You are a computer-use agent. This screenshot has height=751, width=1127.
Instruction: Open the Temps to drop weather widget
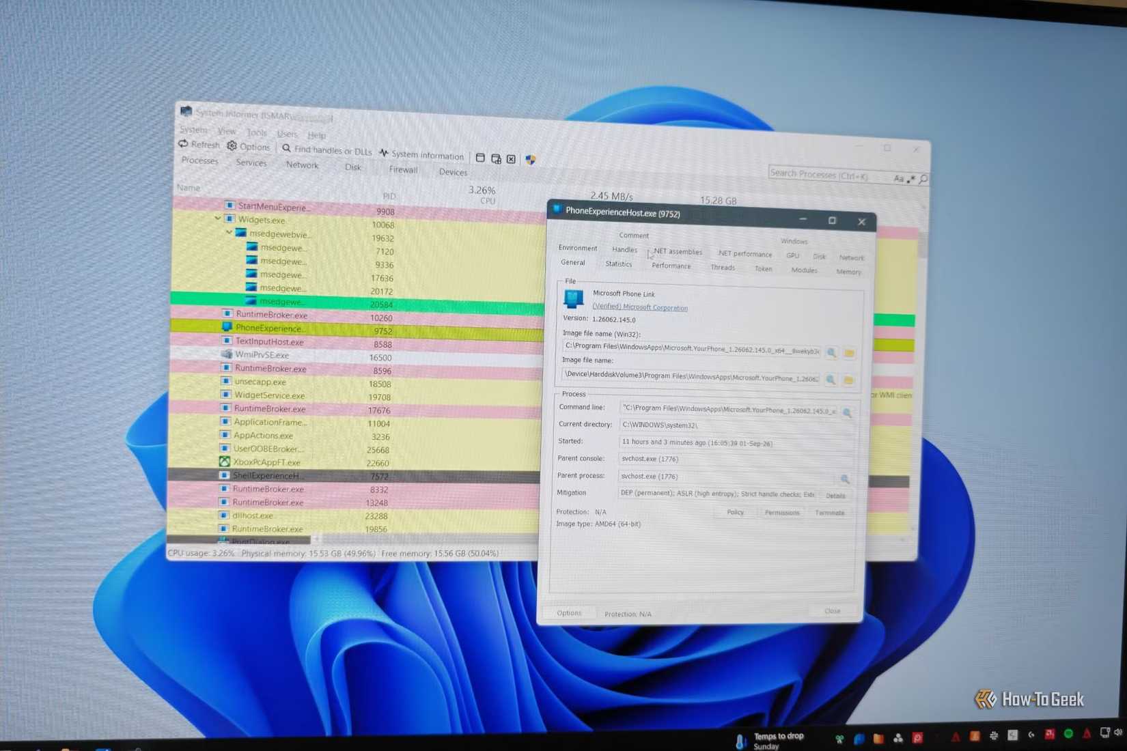pyautogui.click(x=770, y=741)
